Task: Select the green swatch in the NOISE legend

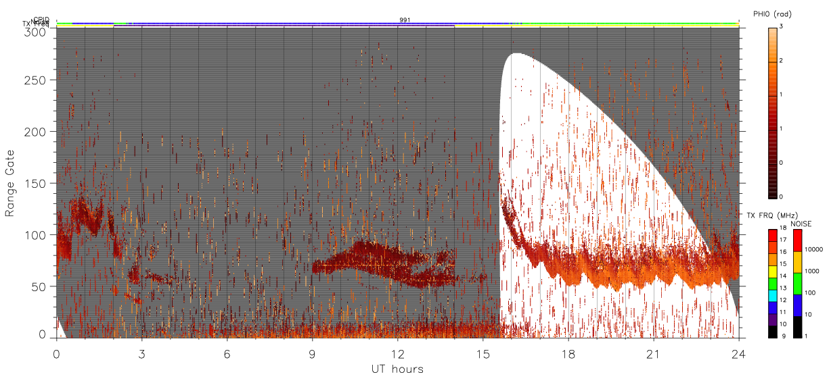Action: 797,283
